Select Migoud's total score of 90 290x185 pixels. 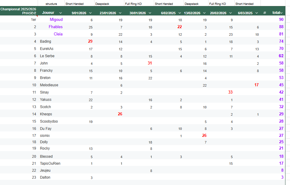[281, 19]
